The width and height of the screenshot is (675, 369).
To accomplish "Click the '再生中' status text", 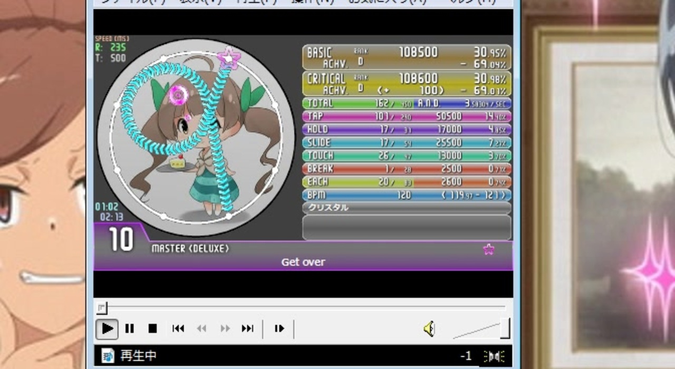I will coord(138,356).
